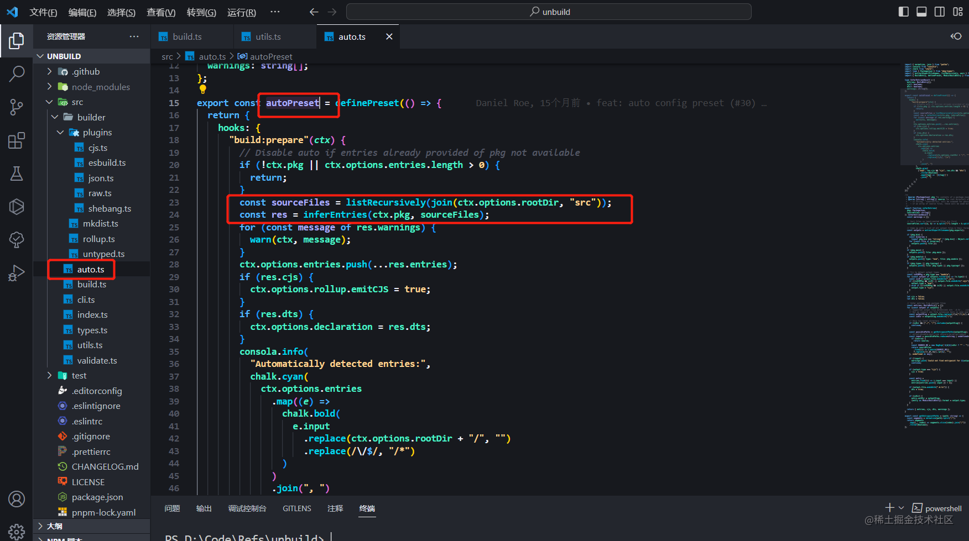Image resolution: width=969 pixels, height=541 pixels.
Task: Toggle the secondary side bar
Action: coord(940,12)
